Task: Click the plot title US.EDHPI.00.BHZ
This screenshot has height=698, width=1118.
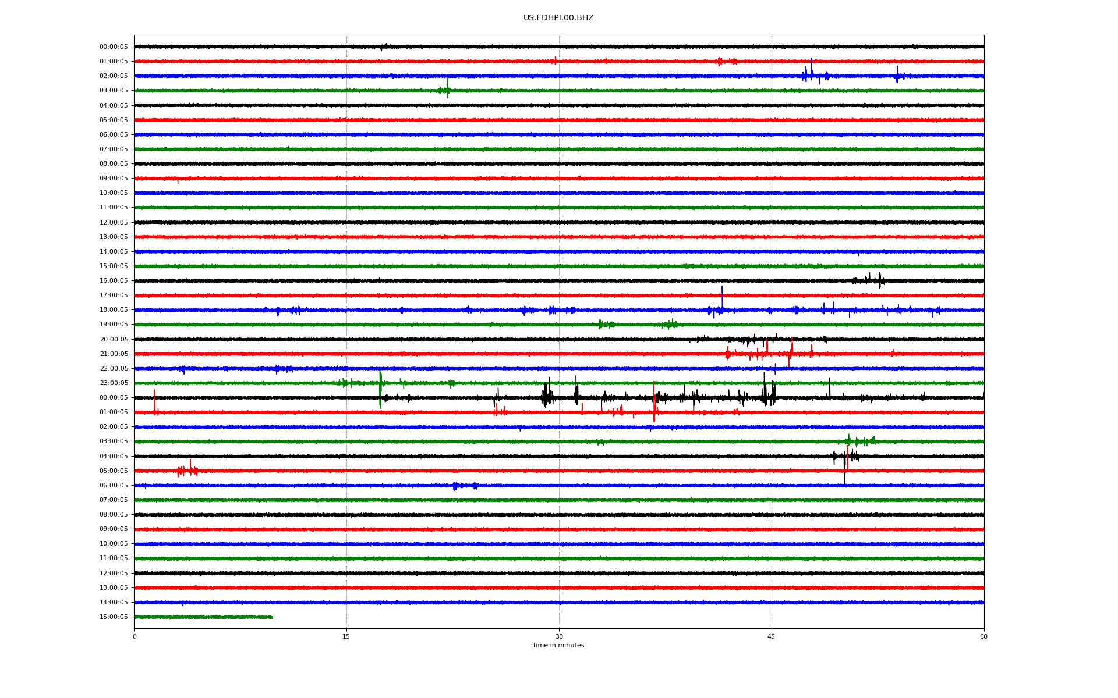Action: point(558,18)
